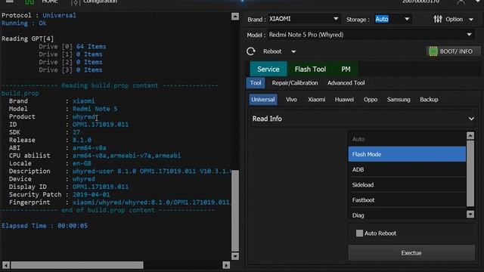The width and height of the screenshot is (484, 272).
Task: Open the Advanced Tool sub-tab
Action: (346, 82)
